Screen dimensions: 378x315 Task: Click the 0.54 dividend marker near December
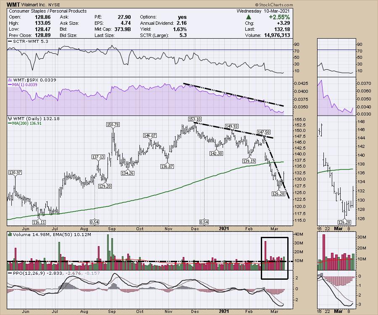click(204, 222)
